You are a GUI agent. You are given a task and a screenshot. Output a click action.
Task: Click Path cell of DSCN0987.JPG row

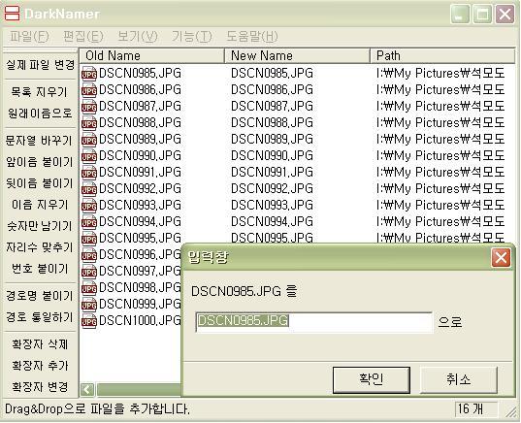(x=440, y=107)
